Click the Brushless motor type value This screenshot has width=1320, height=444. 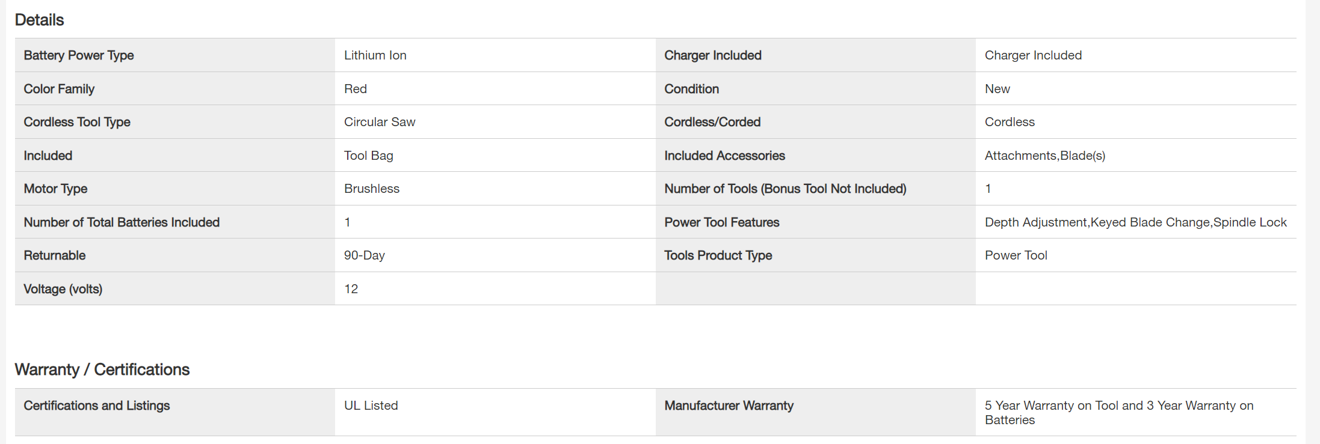coord(371,189)
